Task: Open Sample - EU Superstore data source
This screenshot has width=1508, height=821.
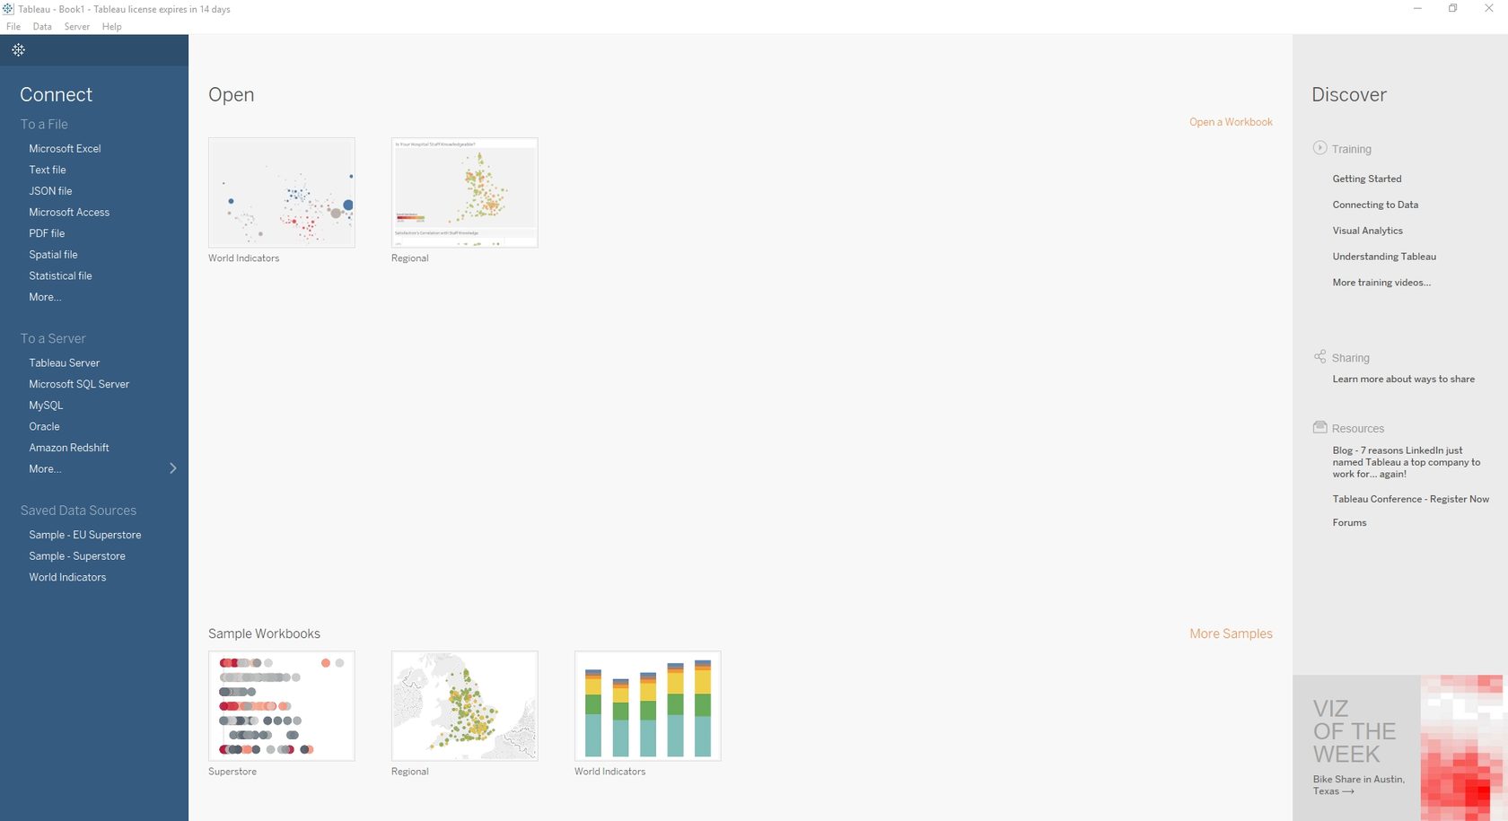Action: click(85, 535)
